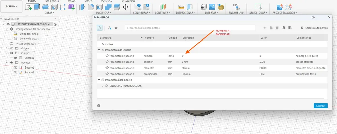The height and width of the screenshot is (134, 337).
Task: Click the Insert component box icon
Action: (x=221, y=7)
